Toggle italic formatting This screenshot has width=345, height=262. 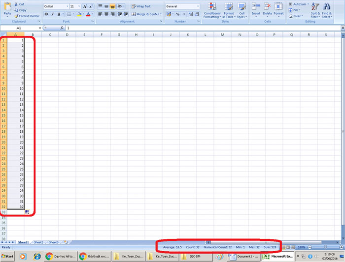[x=53, y=14]
